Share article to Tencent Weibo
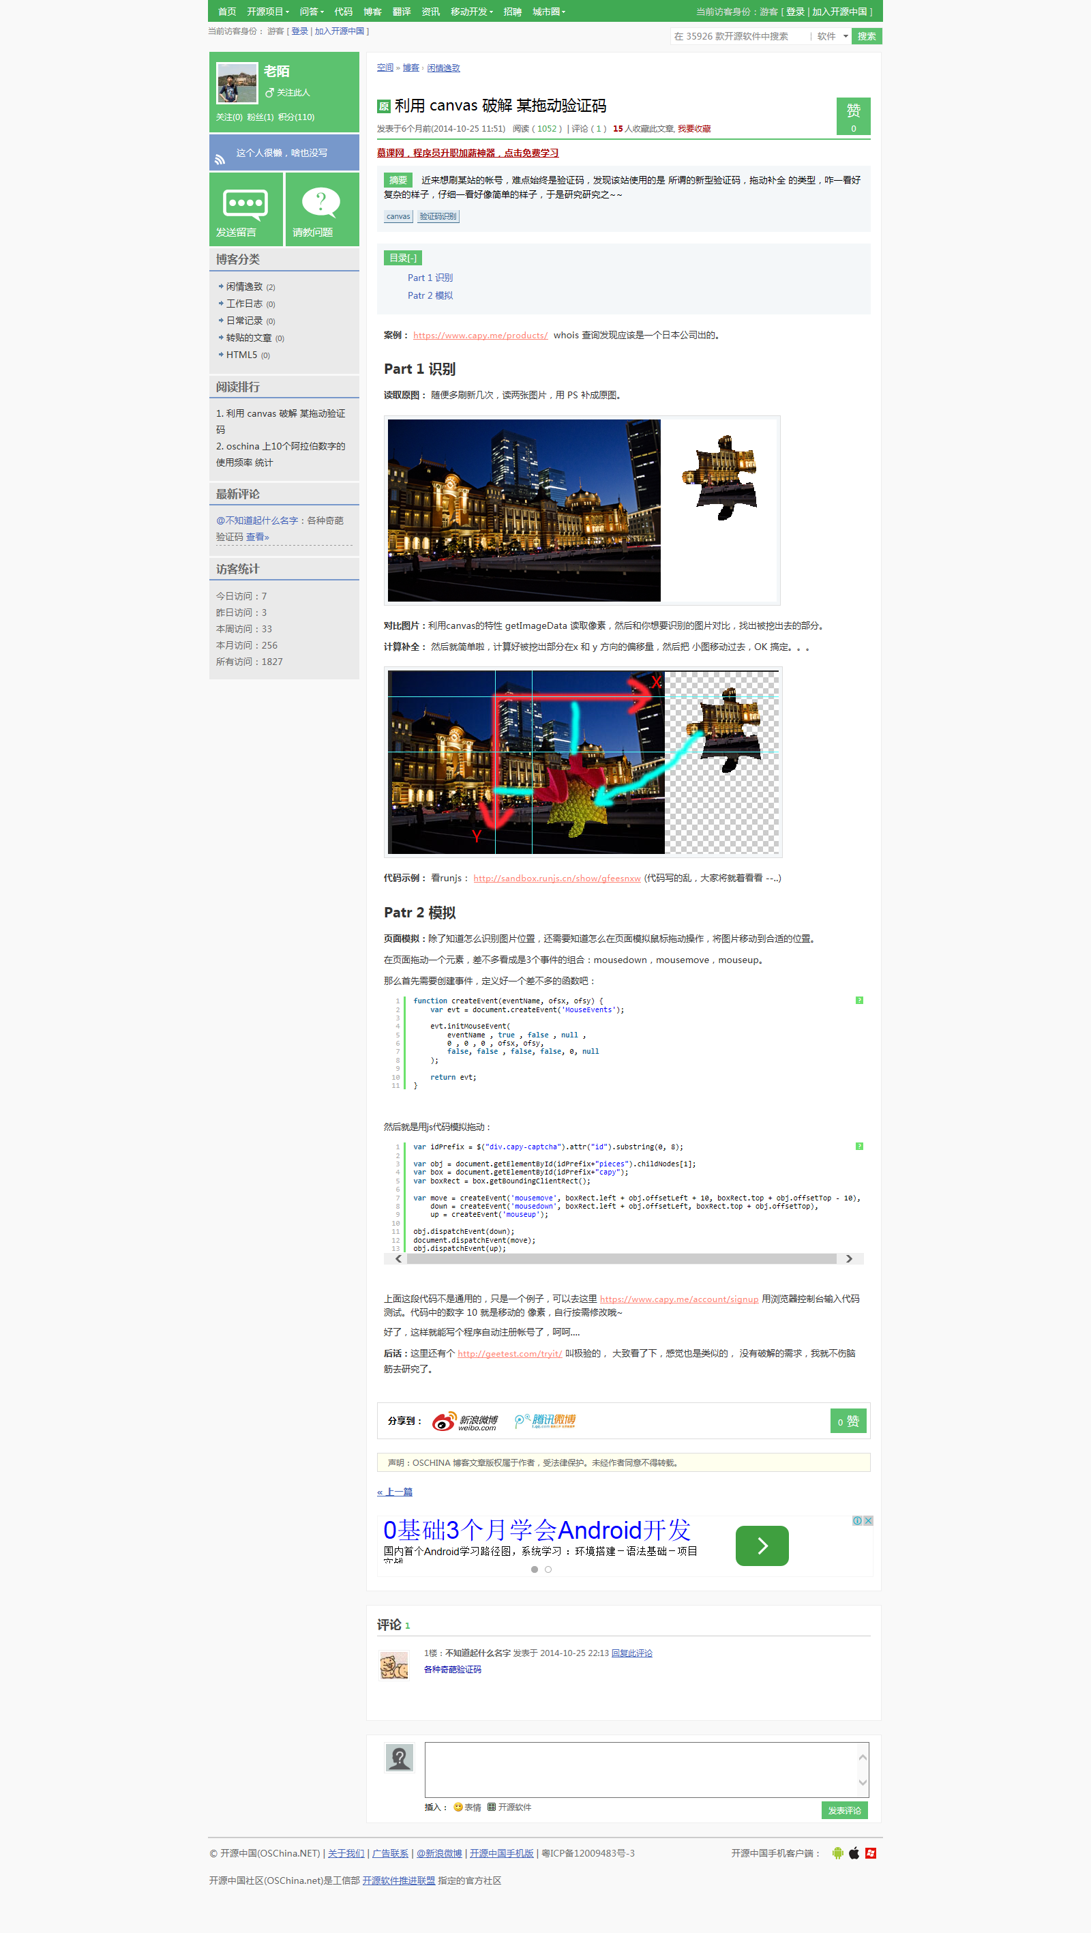Image resolution: width=1091 pixels, height=1933 pixels. pyautogui.click(x=545, y=1421)
